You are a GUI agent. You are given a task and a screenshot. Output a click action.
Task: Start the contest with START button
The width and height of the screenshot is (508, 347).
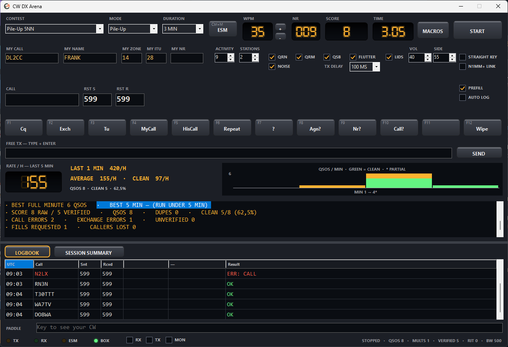pos(477,31)
